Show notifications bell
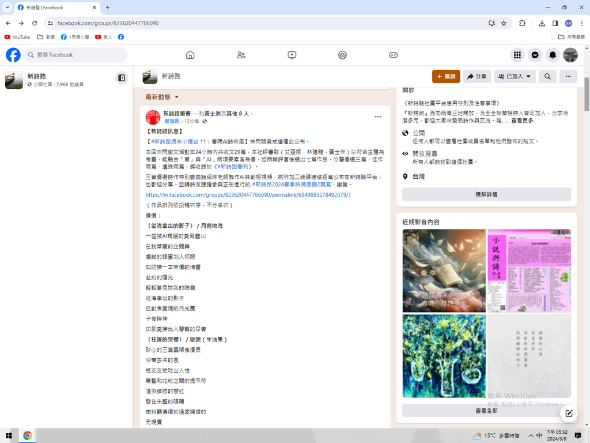590x443 pixels. (x=553, y=55)
